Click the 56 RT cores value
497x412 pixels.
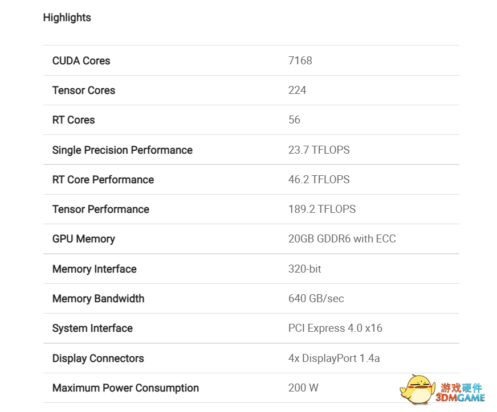coord(294,120)
